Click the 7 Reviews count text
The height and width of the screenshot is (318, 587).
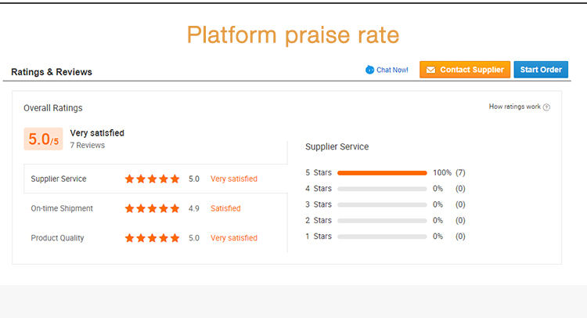[87, 146]
